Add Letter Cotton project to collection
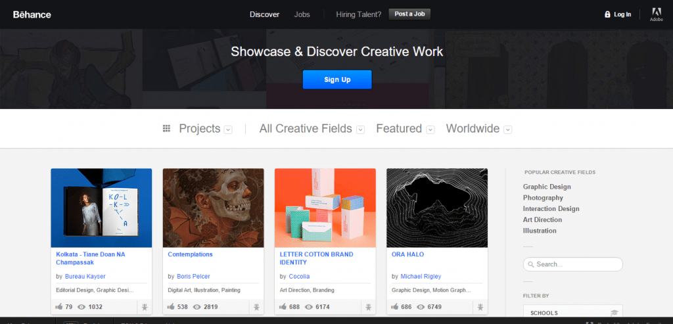Image resolution: width=673 pixels, height=324 pixels. (369, 307)
